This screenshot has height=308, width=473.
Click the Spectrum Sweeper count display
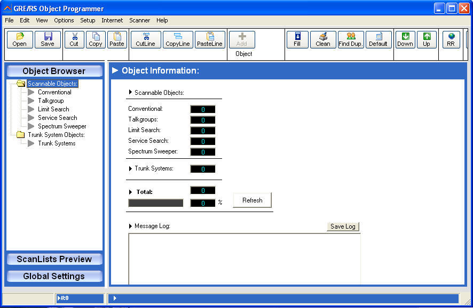pos(203,152)
